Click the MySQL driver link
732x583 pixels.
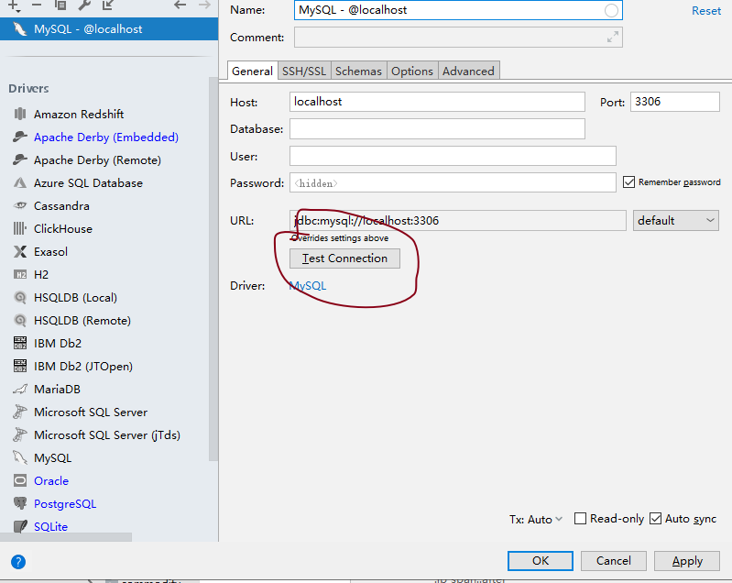tap(308, 286)
